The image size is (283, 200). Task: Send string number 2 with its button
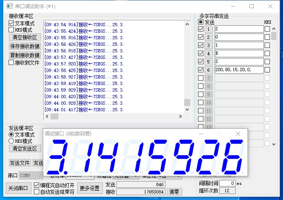(208, 37)
